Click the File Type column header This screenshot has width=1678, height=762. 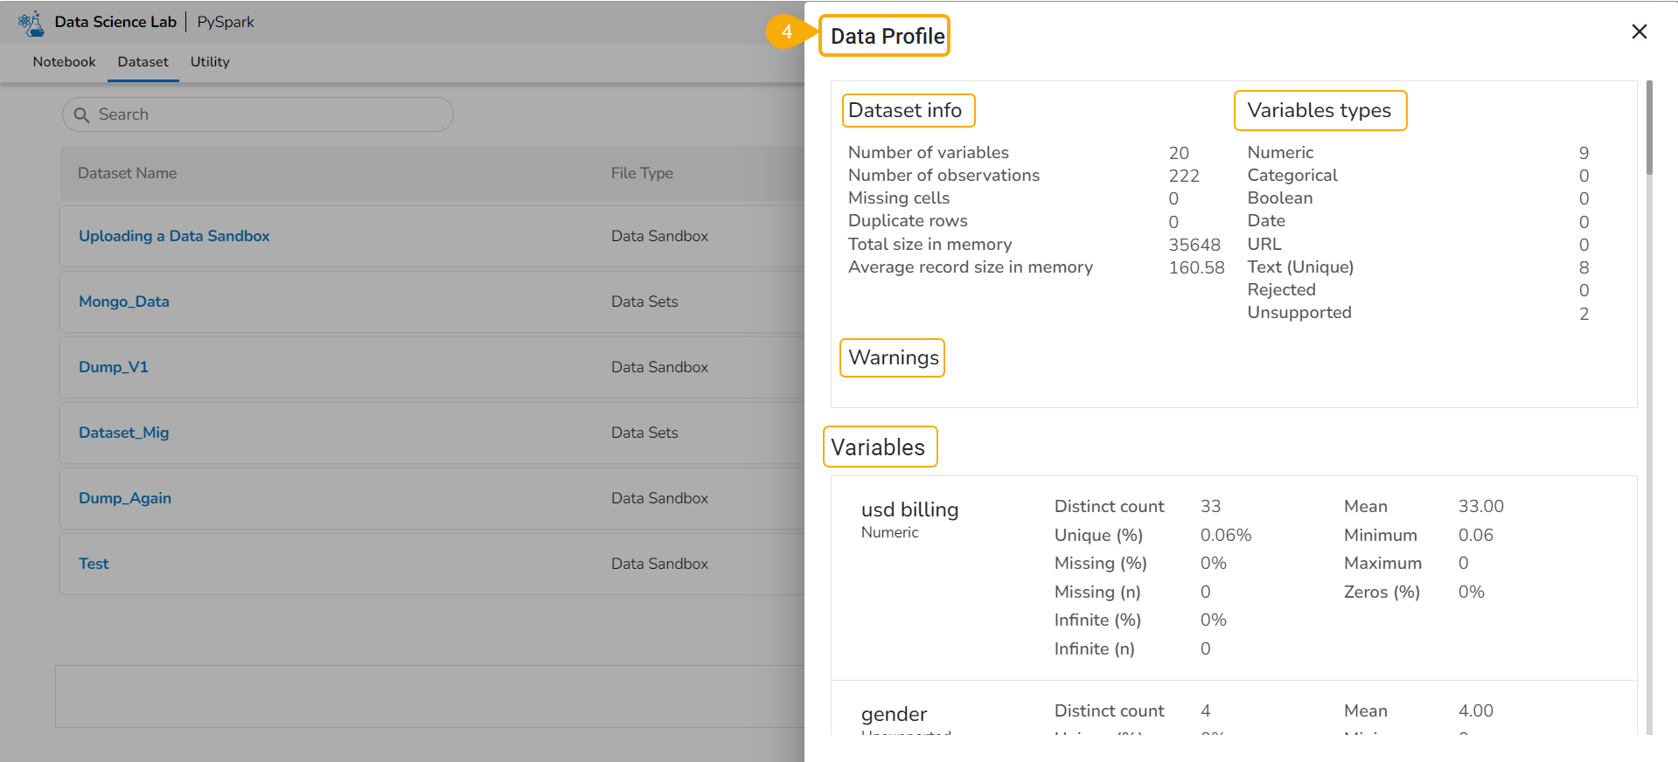pyautogui.click(x=642, y=173)
